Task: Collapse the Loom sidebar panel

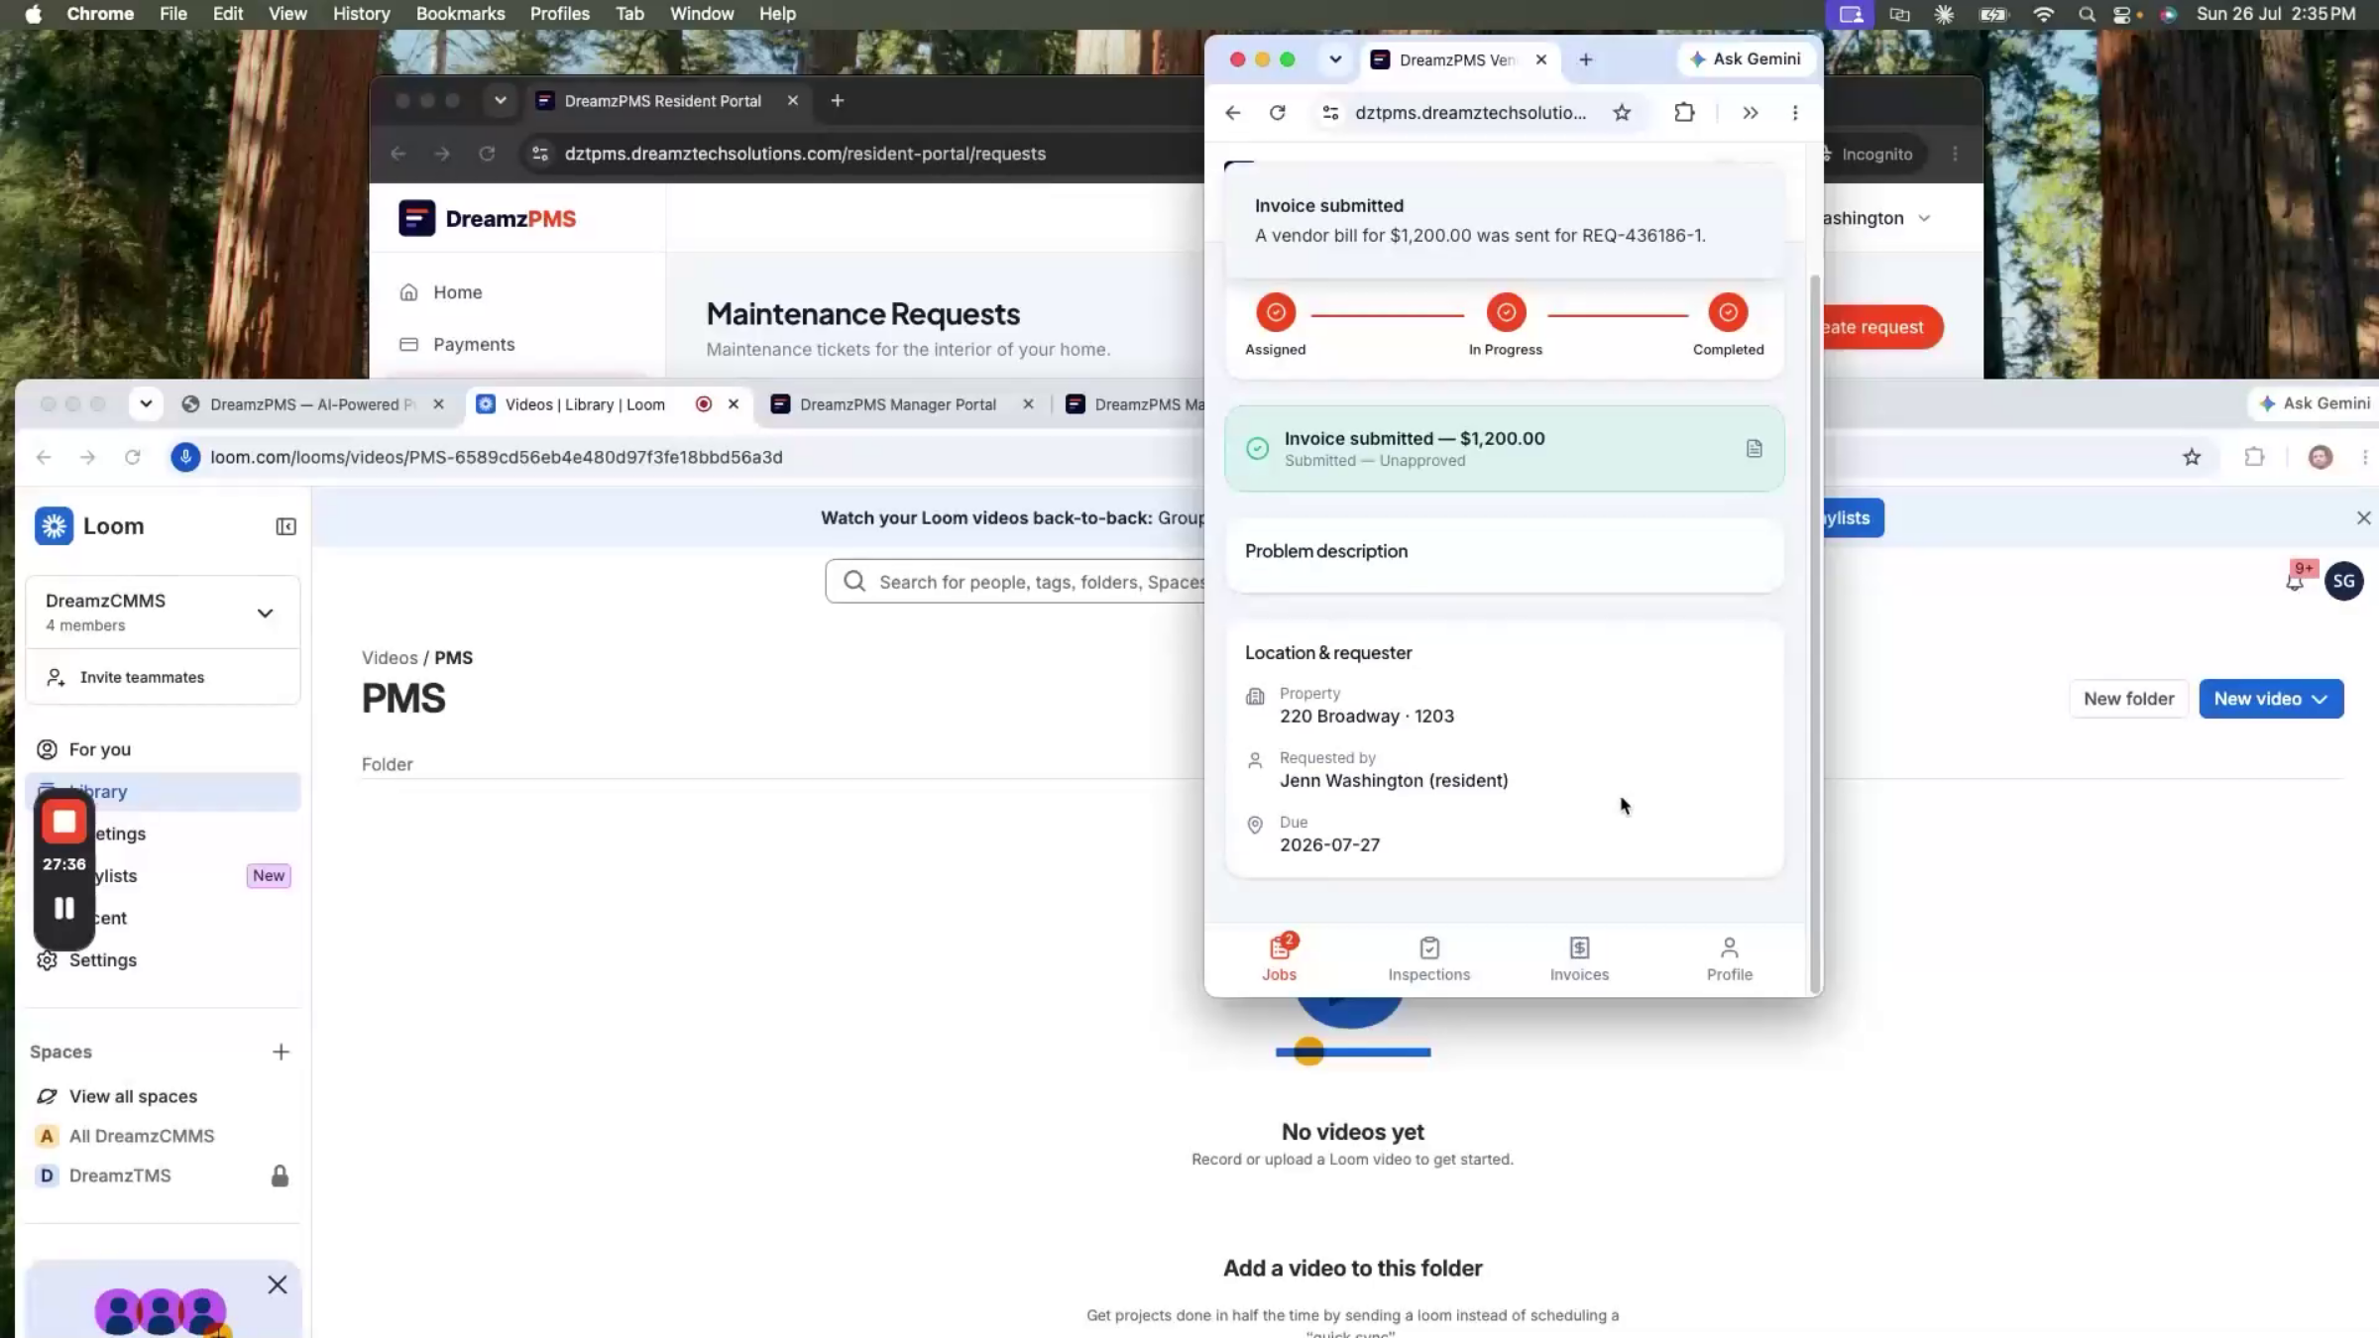Action: coord(285,526)
